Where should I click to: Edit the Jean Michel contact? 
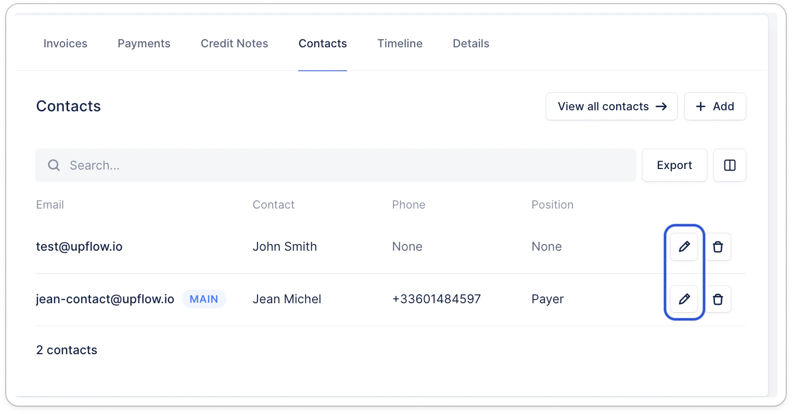pos(684,299)
